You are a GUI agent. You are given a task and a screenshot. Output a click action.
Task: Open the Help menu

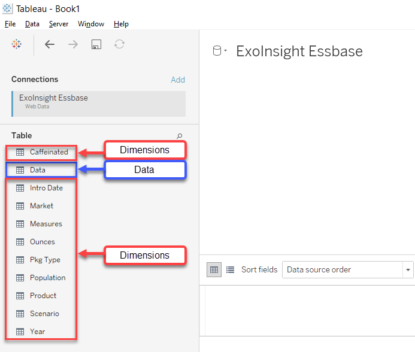pos(121,24)
